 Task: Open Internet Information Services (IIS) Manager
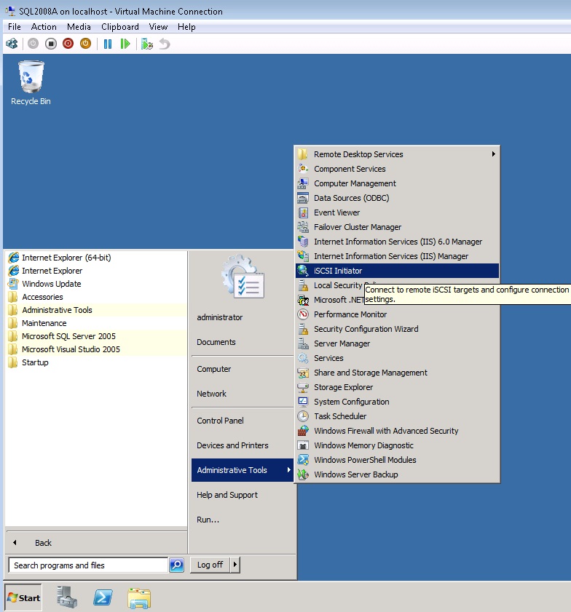(397, 256)
